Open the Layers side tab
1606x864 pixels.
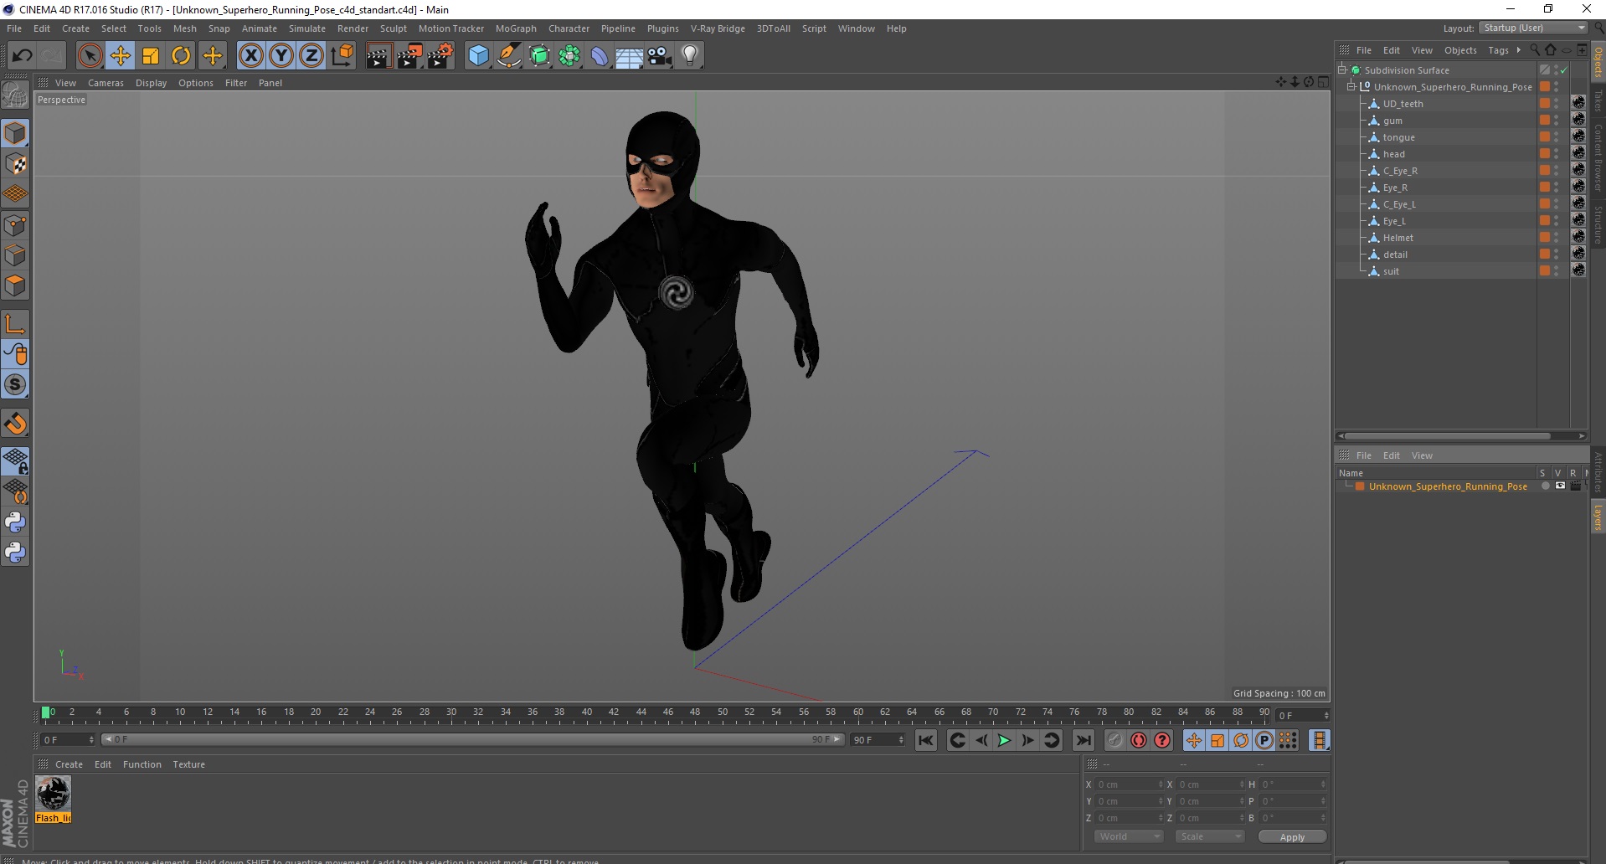pyautogui.click(x=1598, y=517)
